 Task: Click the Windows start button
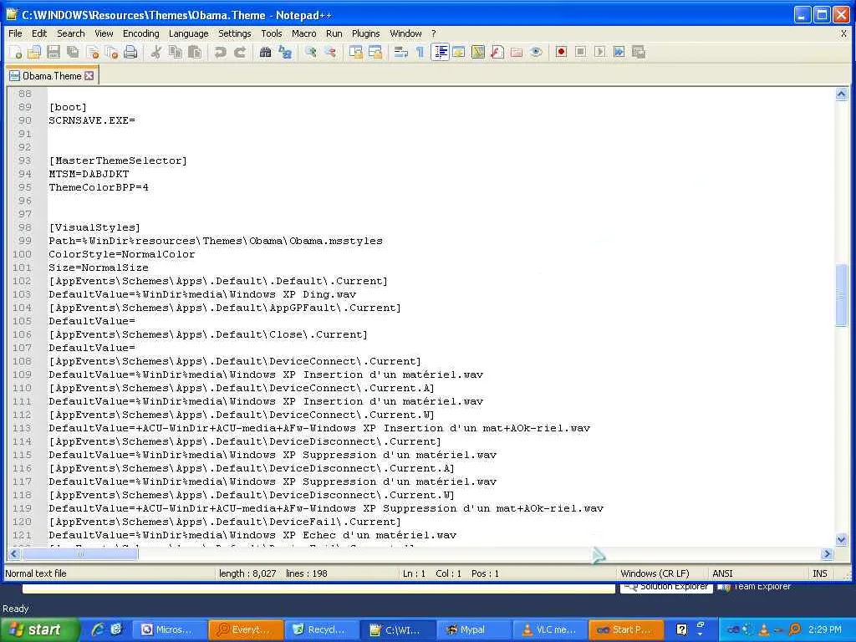(x=38, y=629)
